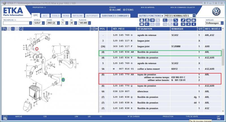Select the ALLUMÉ stocks radio button
Screen dimensions: 226x122
pyautogui.click(x=110, y=10)
